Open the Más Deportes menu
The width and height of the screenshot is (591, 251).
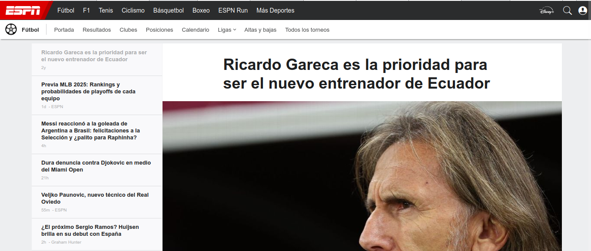click(275, 10)
